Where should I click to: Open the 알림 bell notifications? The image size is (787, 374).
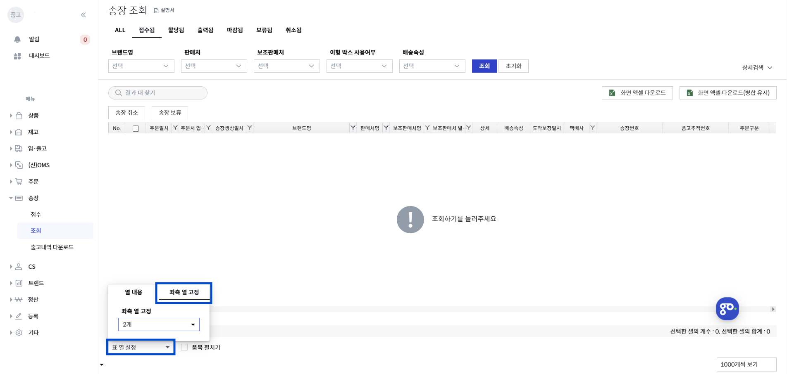pyautogui.click(x=17, y=39)
